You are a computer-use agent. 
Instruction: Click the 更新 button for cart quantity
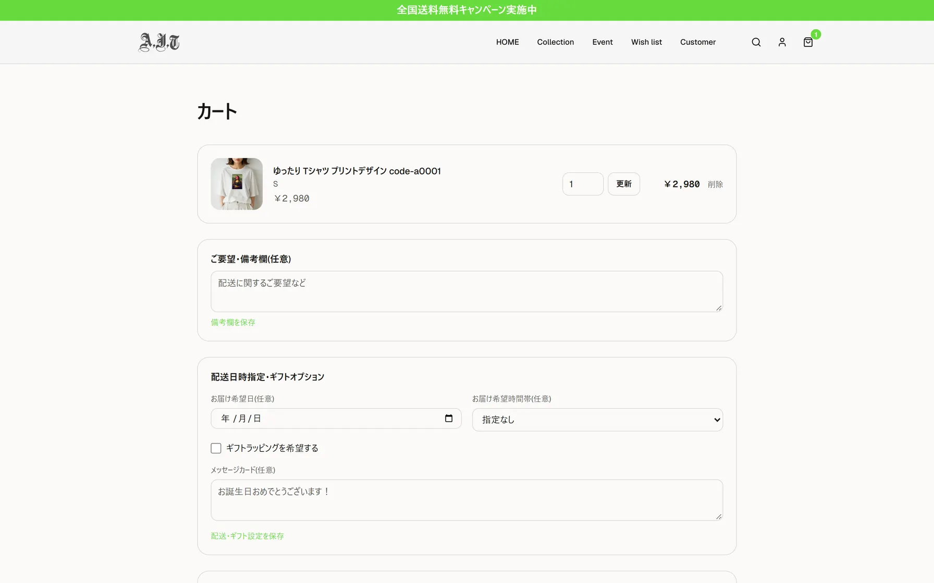click(x=624, y=184)
